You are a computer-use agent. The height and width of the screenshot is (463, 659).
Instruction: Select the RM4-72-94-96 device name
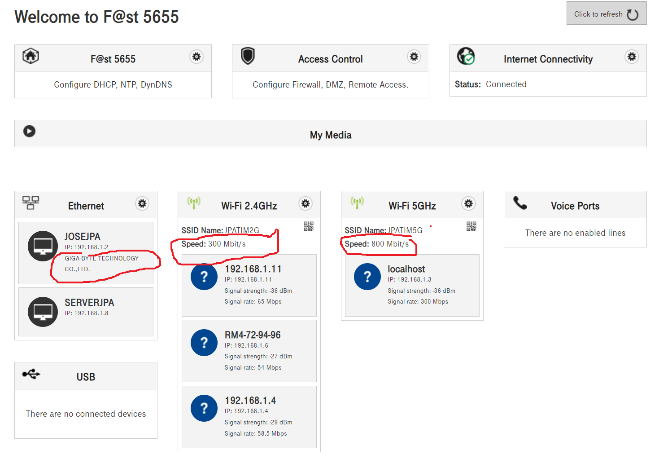[x=253, y=335]
